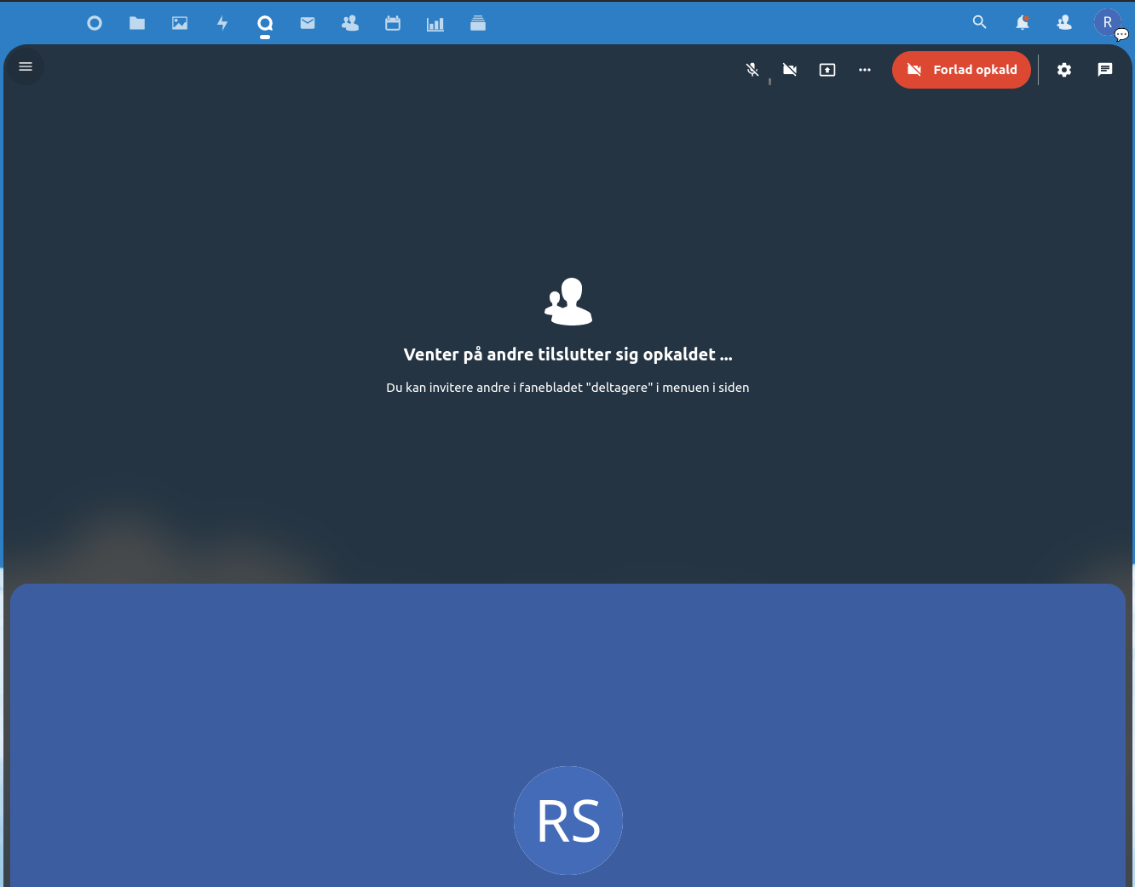Open conversation settings gear
Image resolution: width=1135 pixels, height=887 pixels.
tap(1064, 70)
